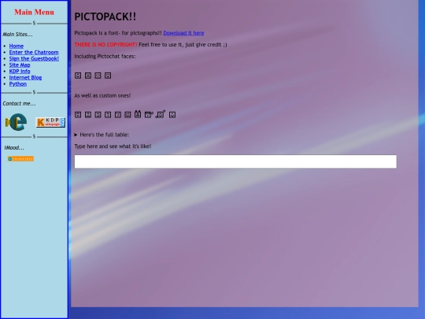Open the Home link
425x319 pixels.
tap(17, 46)
